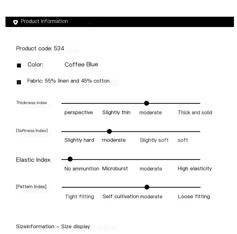Select the Loose fitting pattern label
The height and width of the screenshot is (234, 237).
(194, 197)
